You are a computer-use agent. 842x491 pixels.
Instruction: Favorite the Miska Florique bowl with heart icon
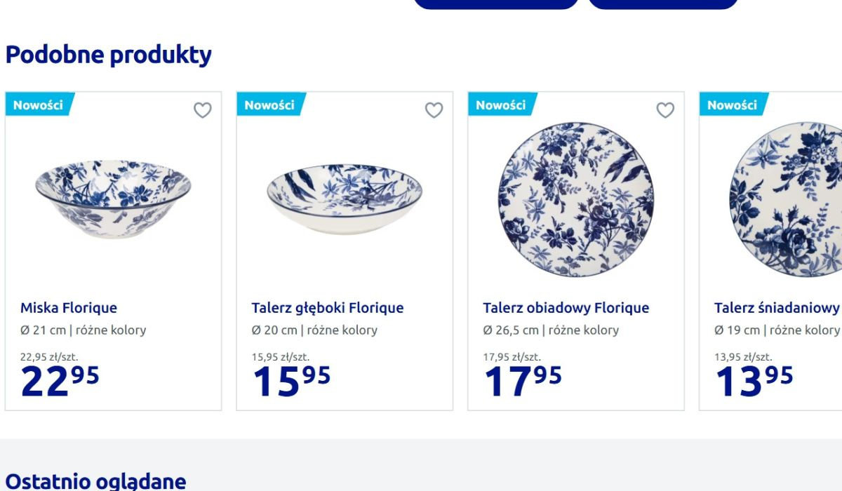(x=203, y=110)
